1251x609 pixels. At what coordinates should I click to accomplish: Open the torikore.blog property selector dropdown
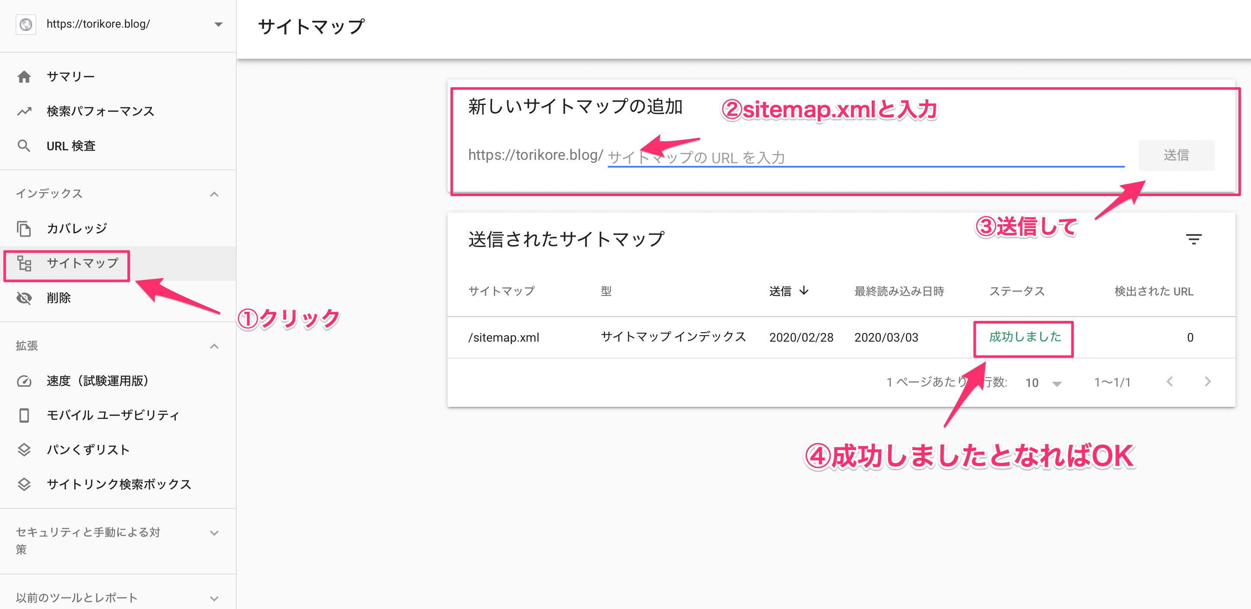tap(218, 24)
